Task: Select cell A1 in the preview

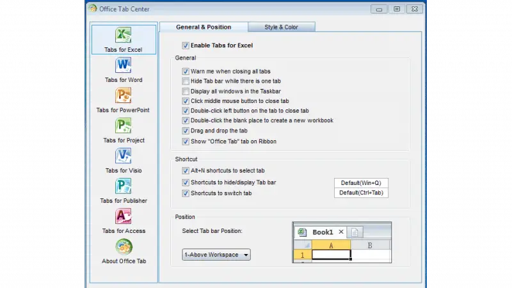Action: (x=331, y=254)
